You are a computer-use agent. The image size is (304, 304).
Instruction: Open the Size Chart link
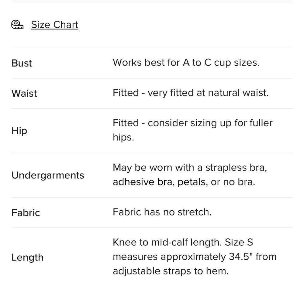(x=55, y=25)
